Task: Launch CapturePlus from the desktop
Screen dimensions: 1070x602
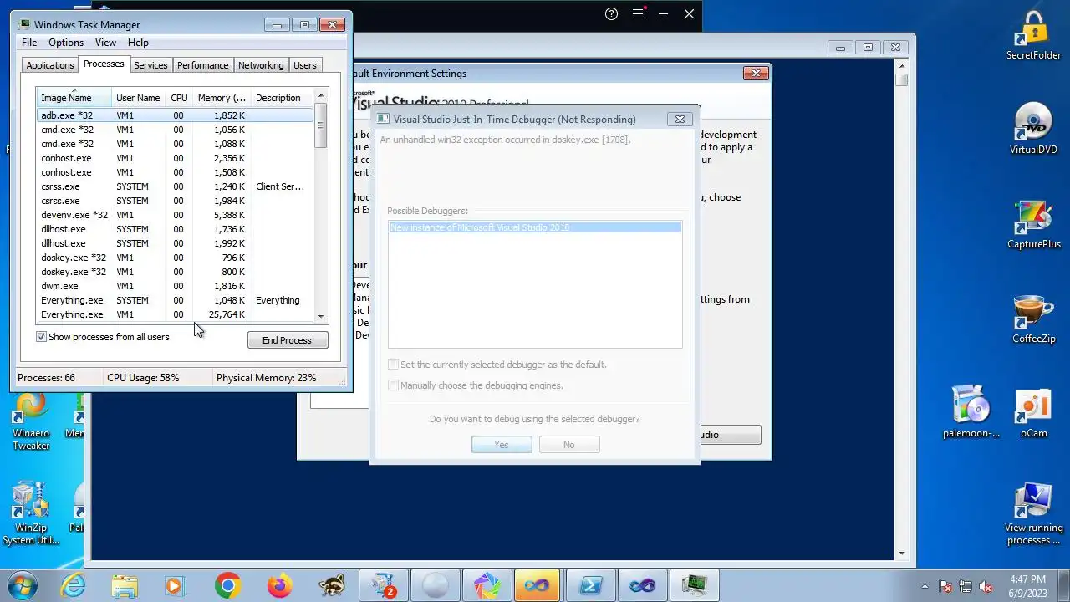Action: (x=1033, y=224)
